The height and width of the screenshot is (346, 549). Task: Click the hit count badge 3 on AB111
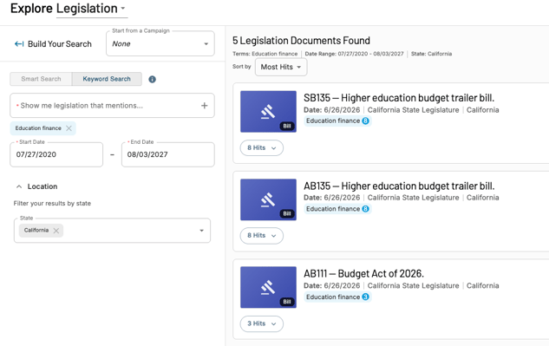[x=365, y=297]
